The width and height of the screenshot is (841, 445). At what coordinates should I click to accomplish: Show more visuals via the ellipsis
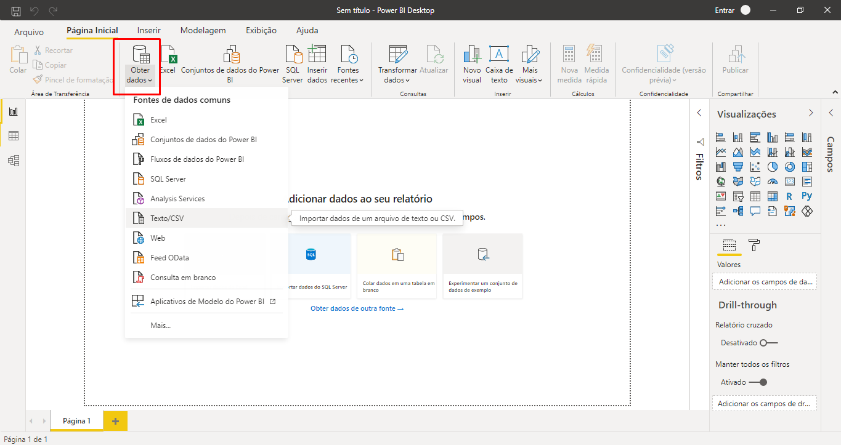(x=721, y=225)
